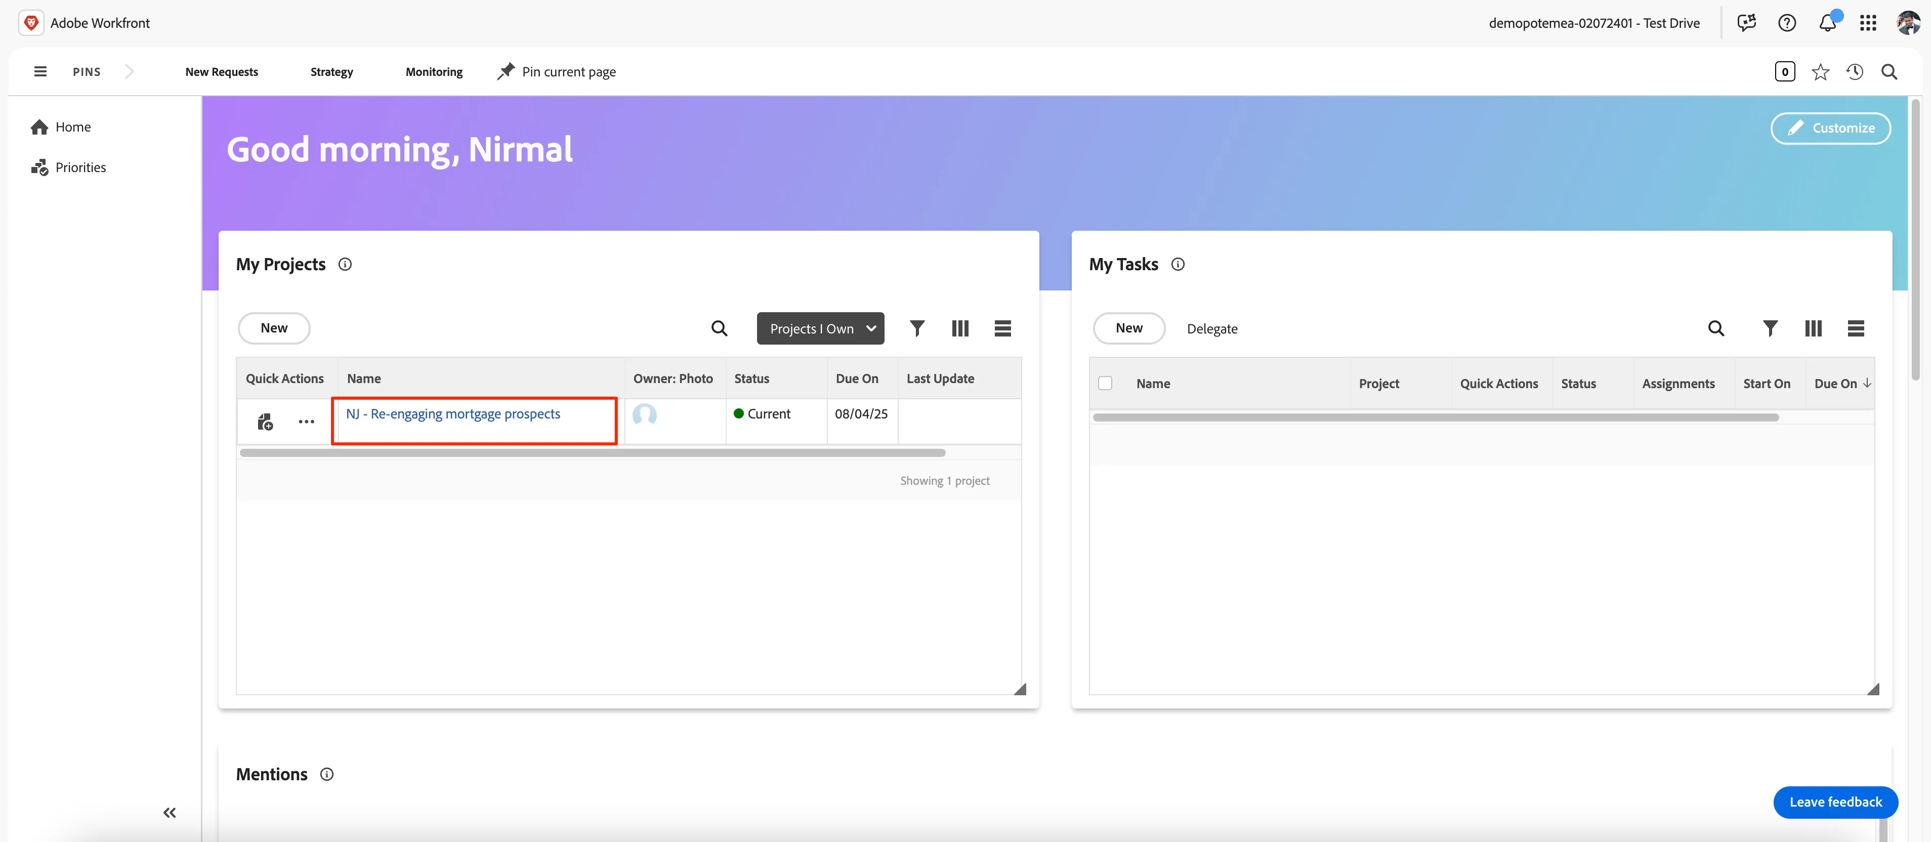Show info tooltip for My Tasks
The image size is (1931, 842).
[x=1178, y=264]
